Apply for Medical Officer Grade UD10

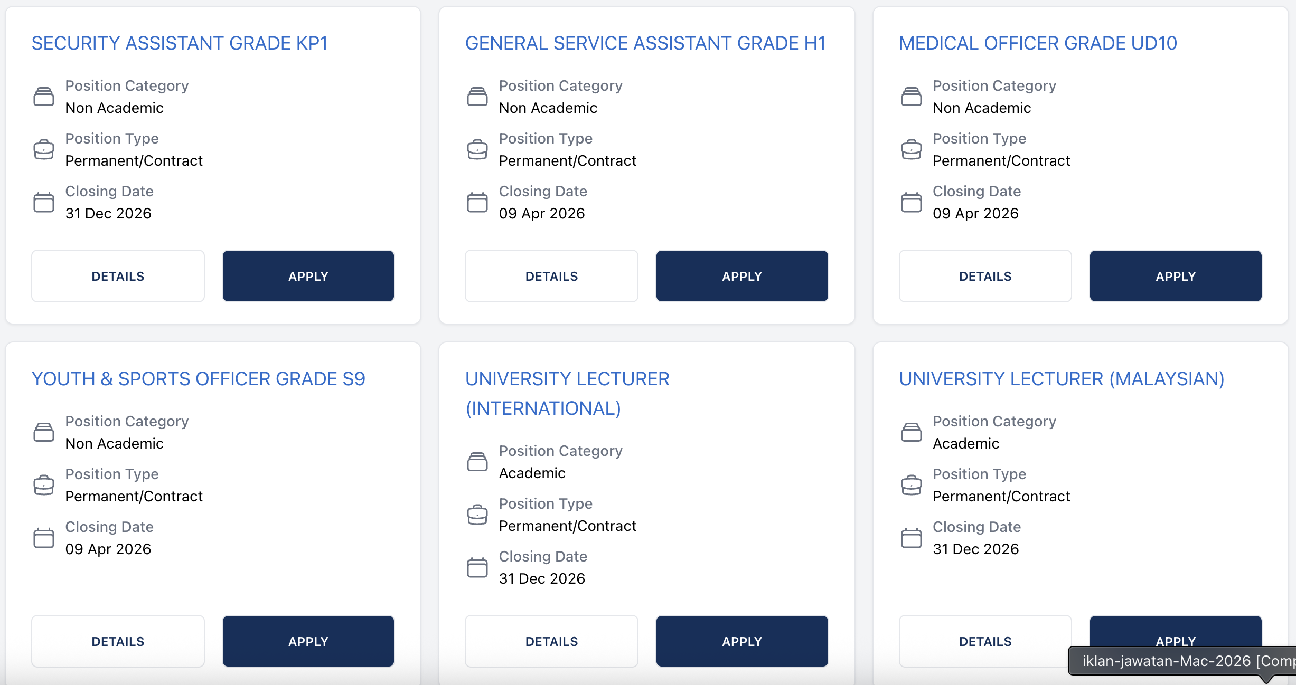1176,276
